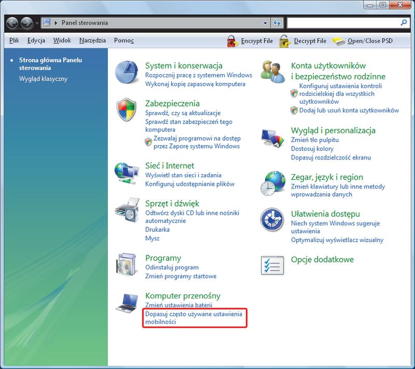Click the Decrypt File toolbar label
Screen dimensions: 415x369
pos(310,41)
